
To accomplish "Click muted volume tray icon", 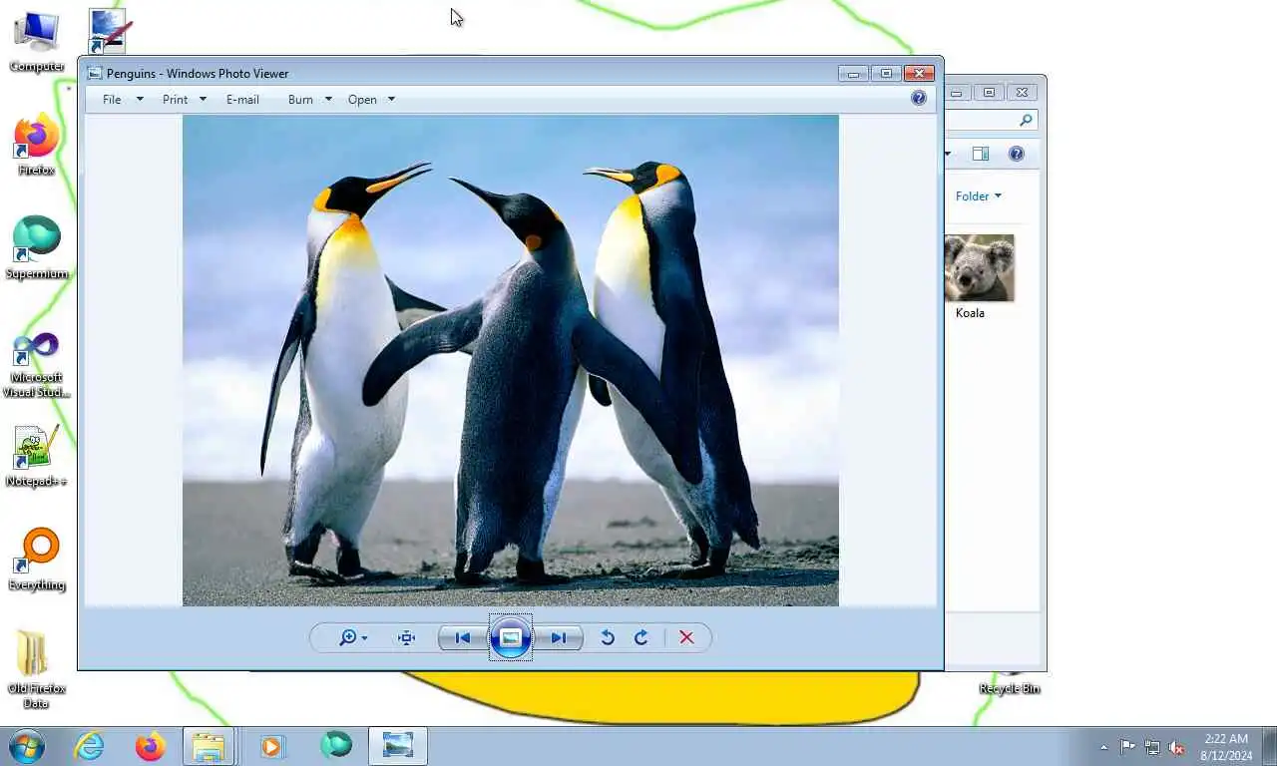I will [x=1176, y=747].
